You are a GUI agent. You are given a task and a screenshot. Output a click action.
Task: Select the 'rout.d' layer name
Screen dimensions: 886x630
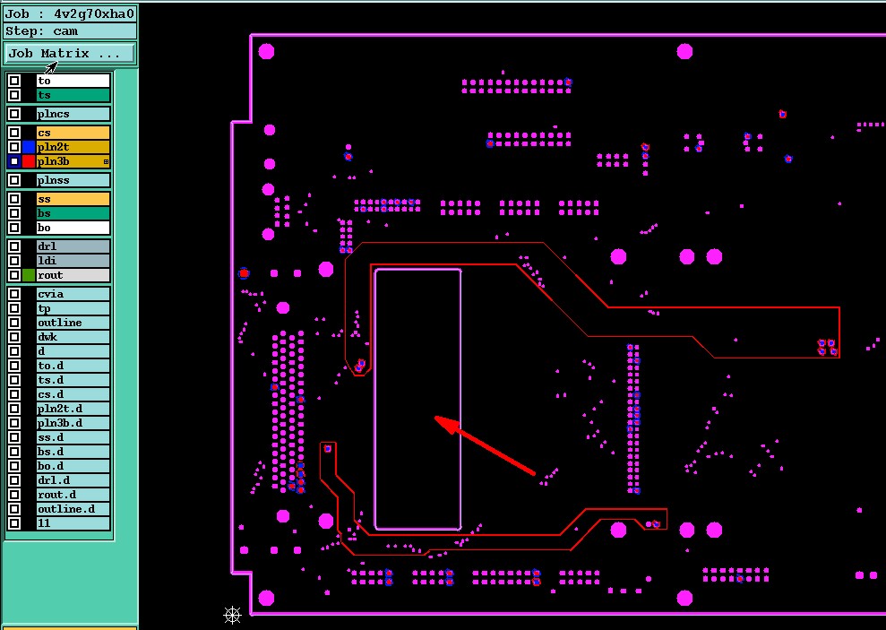pyautogui.click(x=73, y=495)
